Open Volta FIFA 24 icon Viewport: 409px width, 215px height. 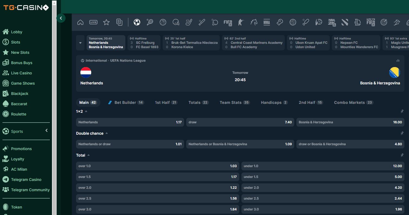(x=371, y=22)
